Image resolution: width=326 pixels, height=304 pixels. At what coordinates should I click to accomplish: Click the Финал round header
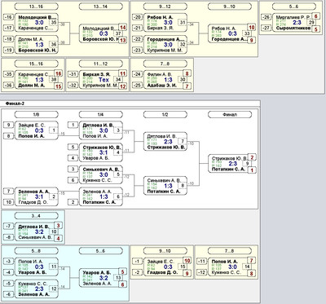coord(230,114)
